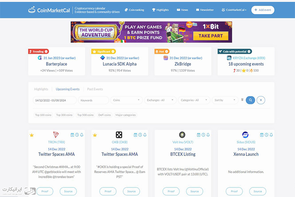Click the CoinMarketCal logo

[x=49, y=10]
